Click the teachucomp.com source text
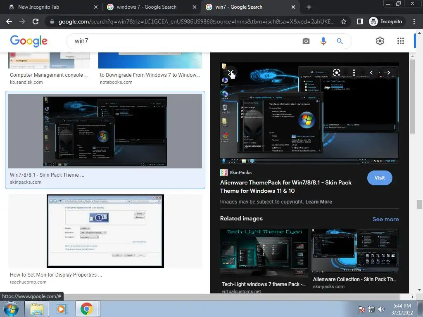Screen dimensions: 423x317 (28, 282)
